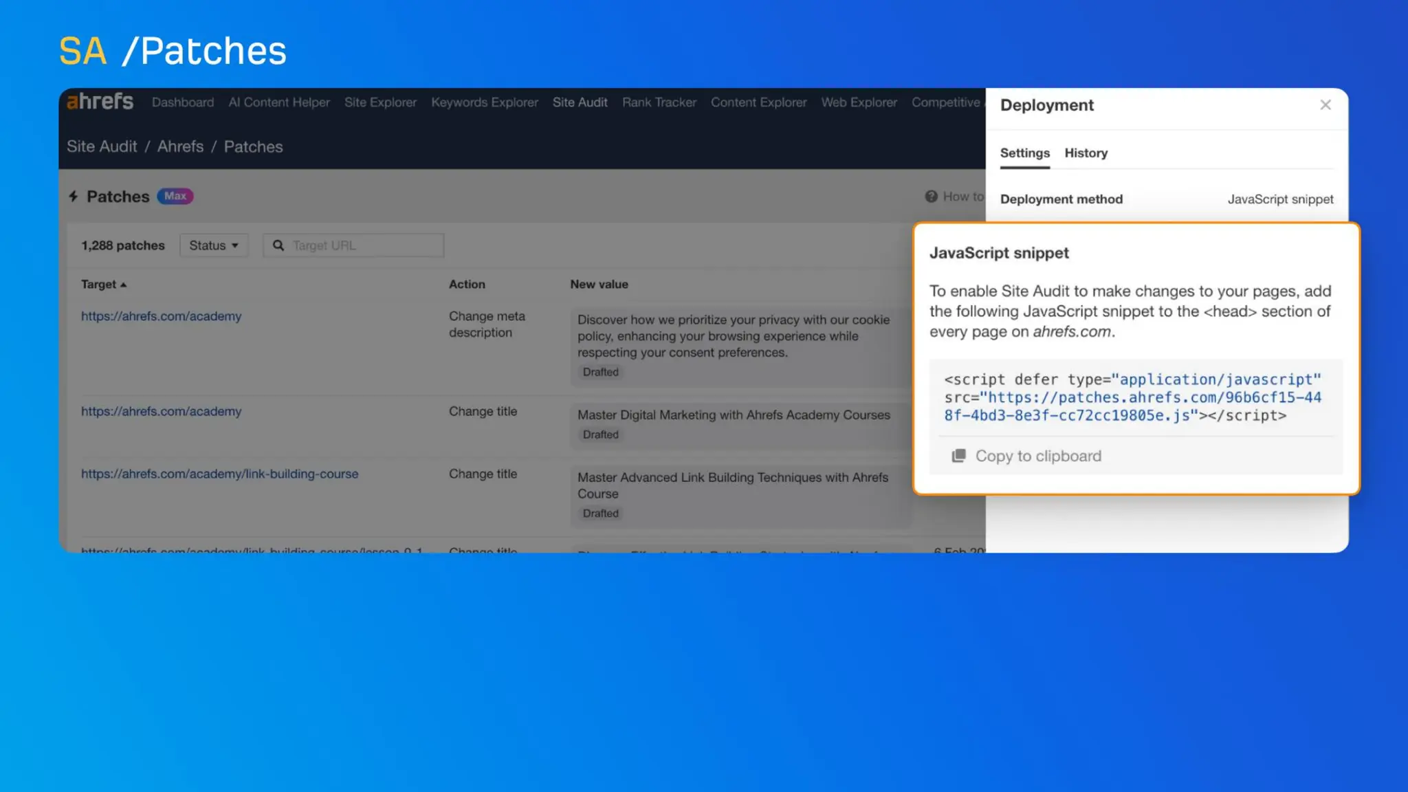The image size is (1408, 792).
Task: Click the New value column header
Action: 599,285
